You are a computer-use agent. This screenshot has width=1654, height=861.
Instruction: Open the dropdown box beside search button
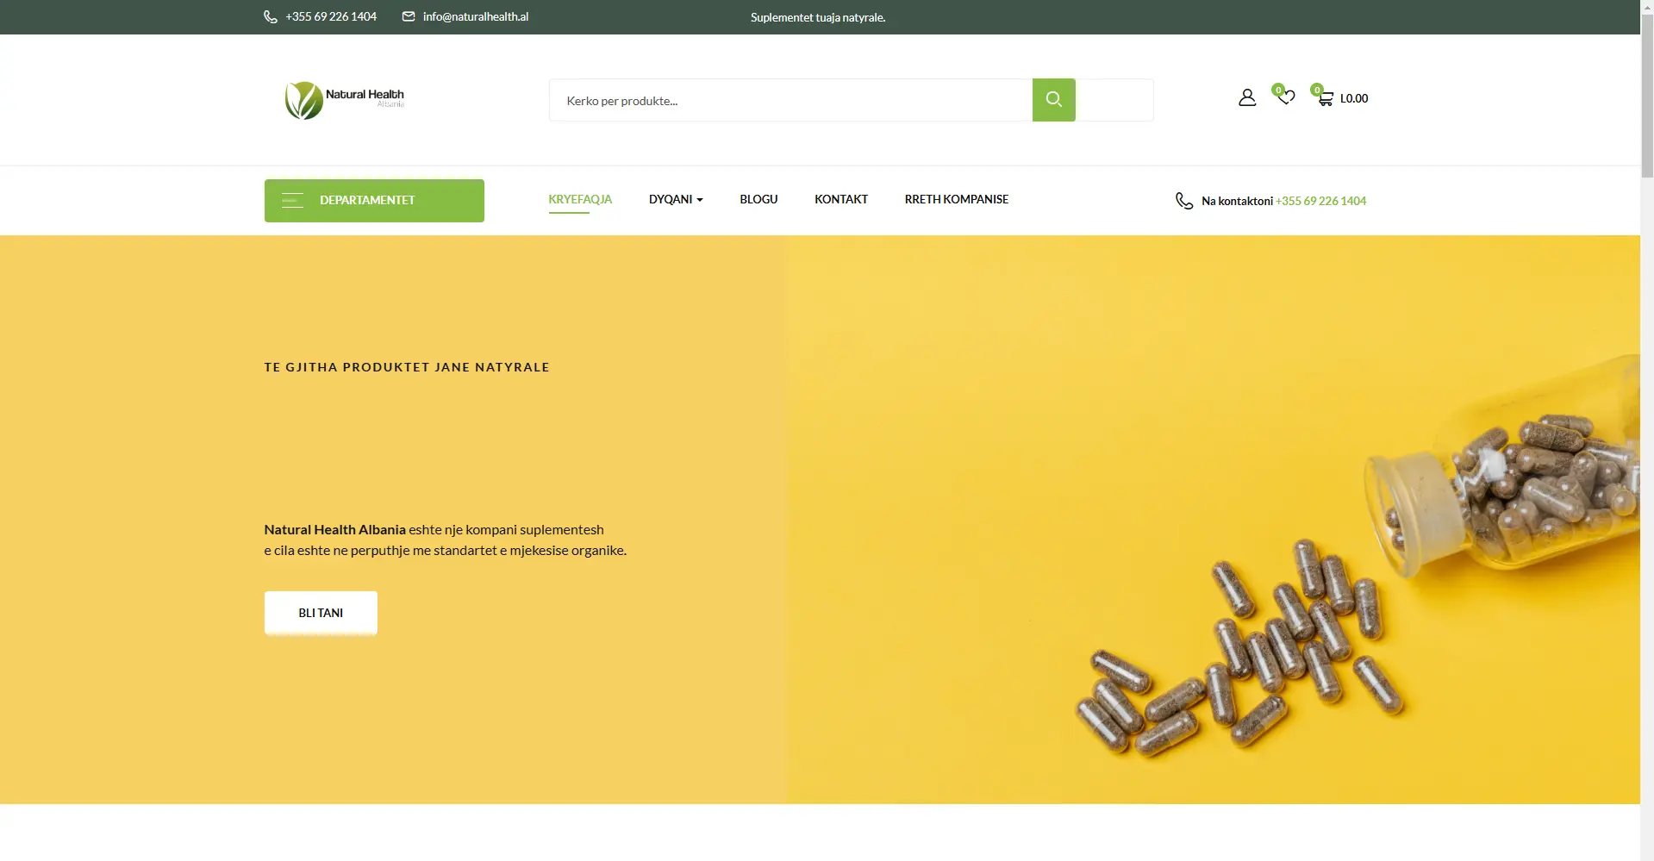(x=1114, y=100)
